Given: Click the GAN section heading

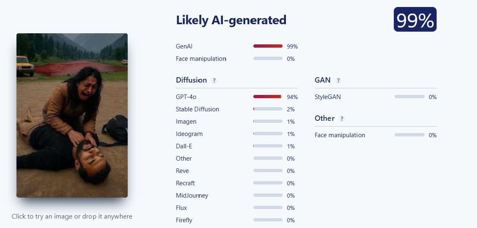Looking at the screenshot, I should click(x=323, y=80).
